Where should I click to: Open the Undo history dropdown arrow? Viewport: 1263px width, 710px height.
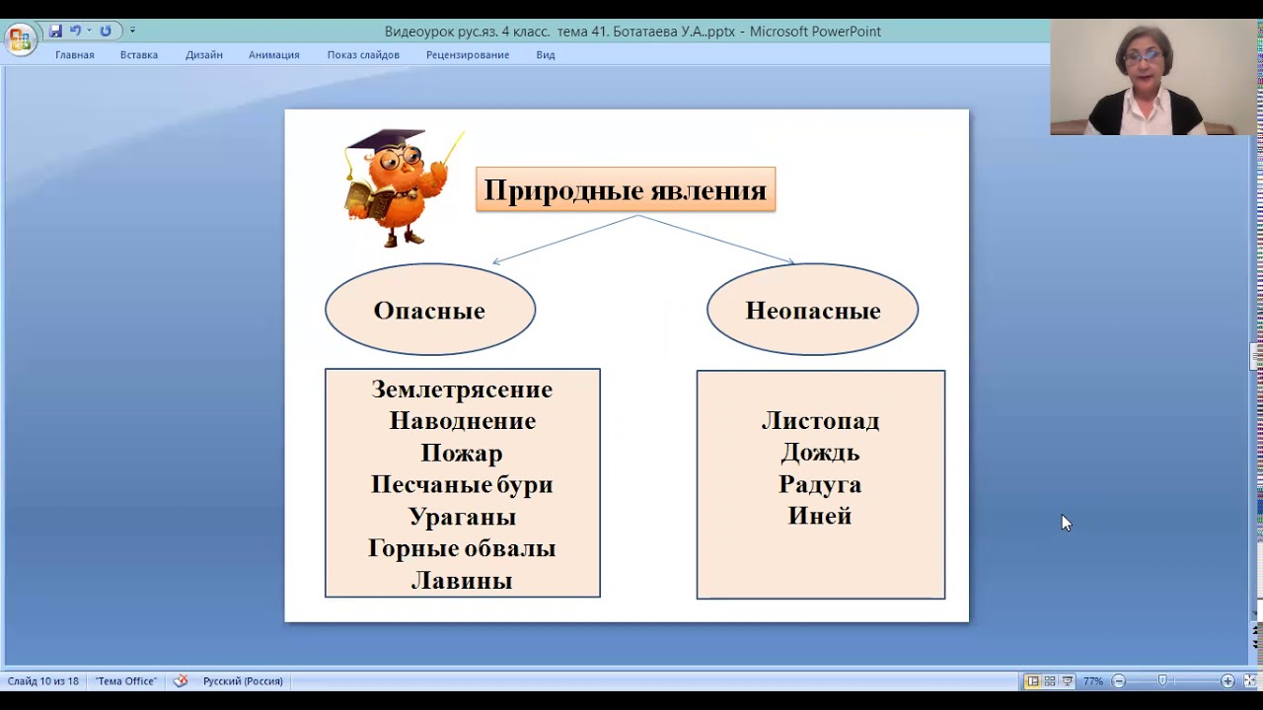pyautogui.click(x=88, y=31)
